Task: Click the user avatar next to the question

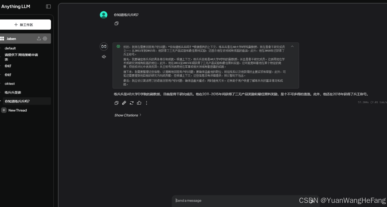Action: point(104,15)
